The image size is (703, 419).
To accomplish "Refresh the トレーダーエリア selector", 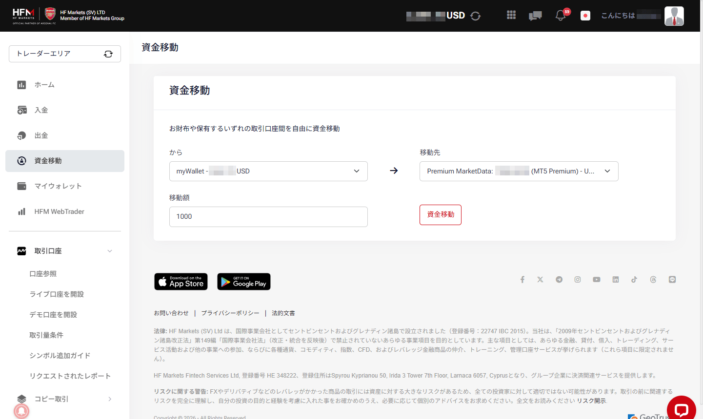I will click(108, 54).
